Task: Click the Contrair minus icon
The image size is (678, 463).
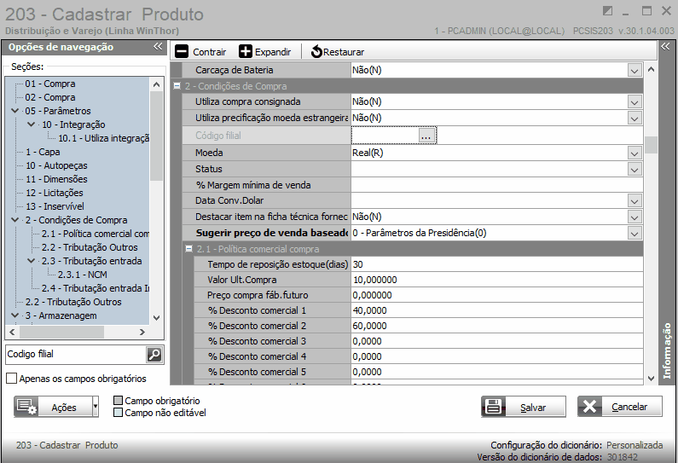Action: [181, 51]
